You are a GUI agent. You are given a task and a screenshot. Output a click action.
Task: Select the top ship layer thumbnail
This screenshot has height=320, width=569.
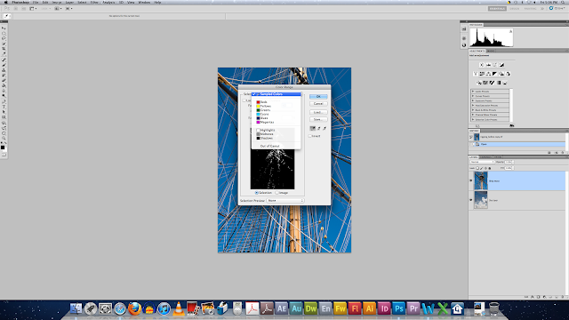pos(481,180)
